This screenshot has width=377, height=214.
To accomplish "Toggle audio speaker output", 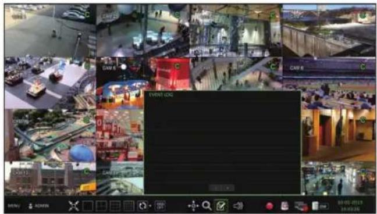I will pos(238,206).
